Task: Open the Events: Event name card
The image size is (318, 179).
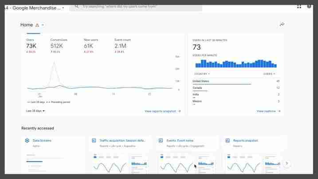Action: point(180,140)
